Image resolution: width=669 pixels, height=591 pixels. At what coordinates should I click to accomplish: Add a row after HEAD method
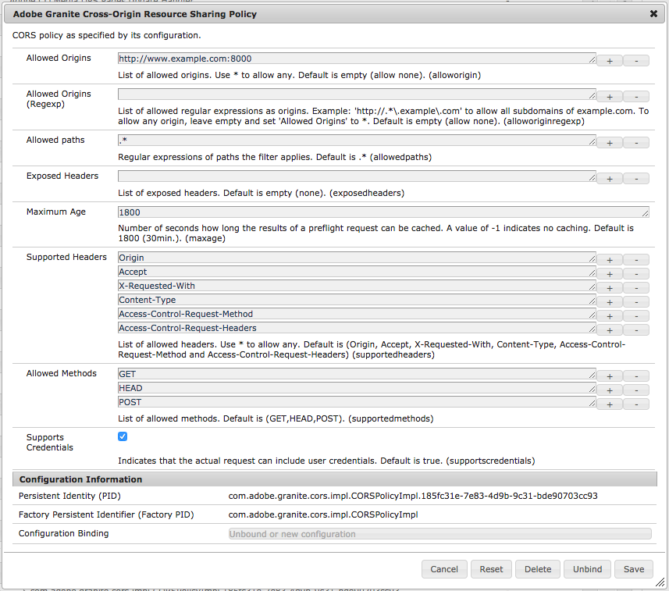pyautogui.click(x=609, y=390)
